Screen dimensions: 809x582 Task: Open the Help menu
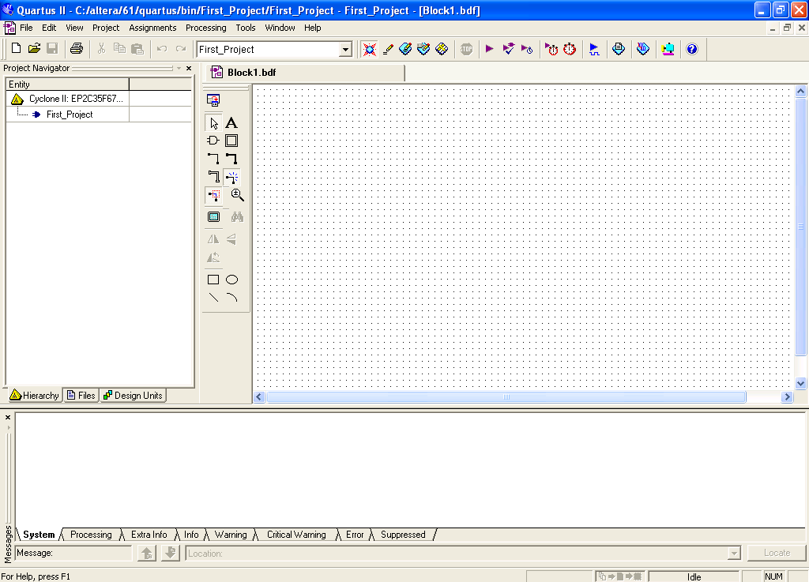(312, 28)
